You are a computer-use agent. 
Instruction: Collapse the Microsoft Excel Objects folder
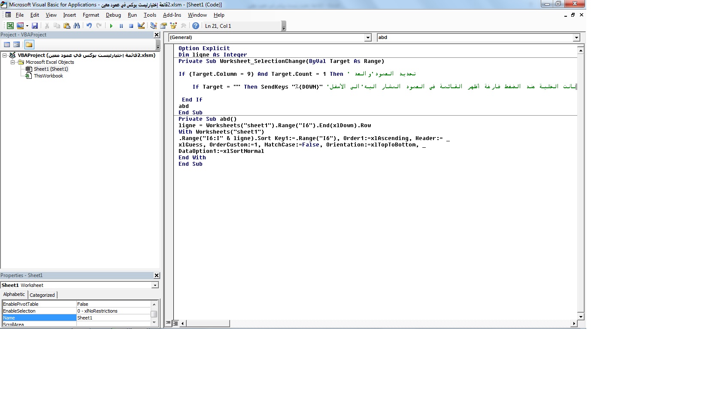click(x=13, y=62)
